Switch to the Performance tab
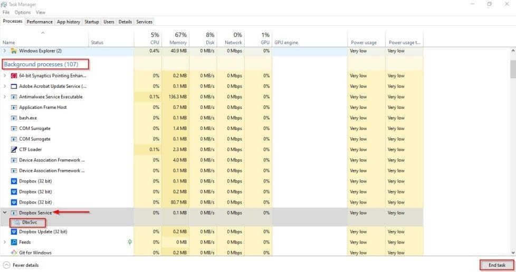This screenshot has height=272, width=516. (x=40, y=22)
